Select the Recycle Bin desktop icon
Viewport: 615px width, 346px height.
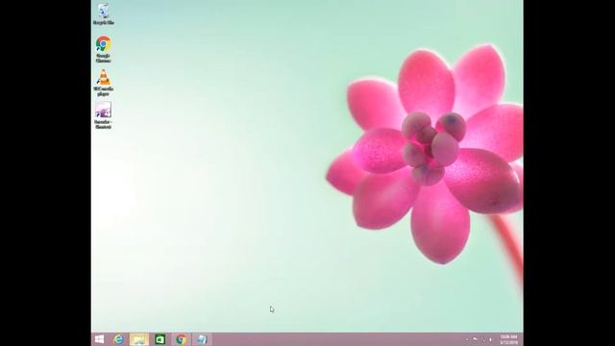(x=104, y=14)
